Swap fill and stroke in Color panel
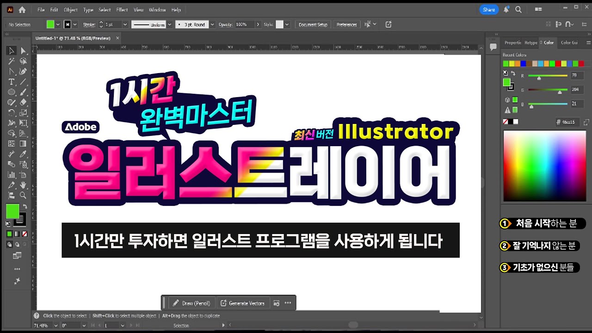The height and width of the screenshot is (333, 592). pyautogui.click(x=513, y=73)
